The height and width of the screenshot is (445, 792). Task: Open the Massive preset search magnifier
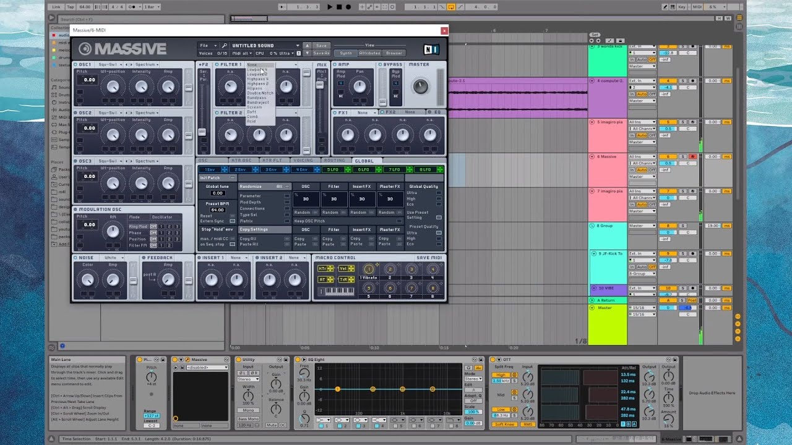tap(225, 45)
